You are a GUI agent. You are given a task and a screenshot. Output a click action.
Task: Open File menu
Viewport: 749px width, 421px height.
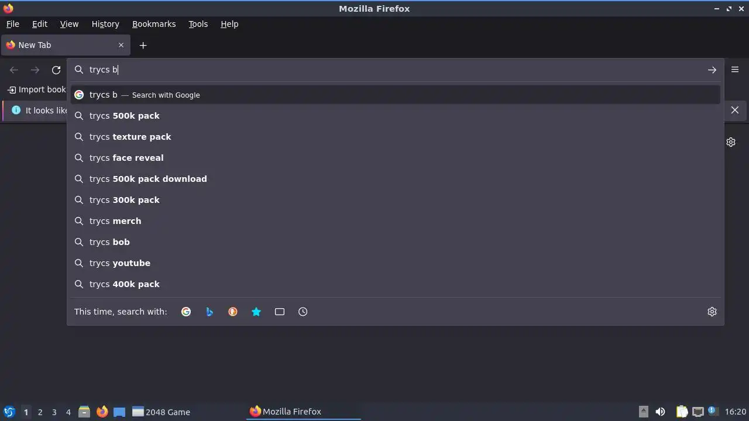[13, 24]
